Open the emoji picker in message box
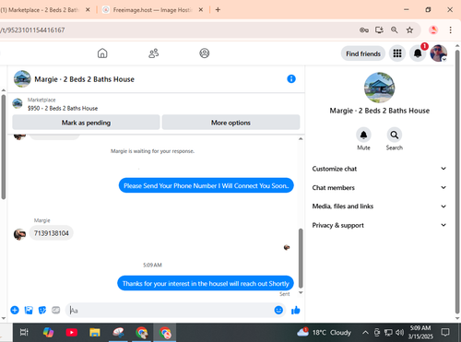Image resolution: width=461 pixels, height=342 pixels. pos(278,311)
